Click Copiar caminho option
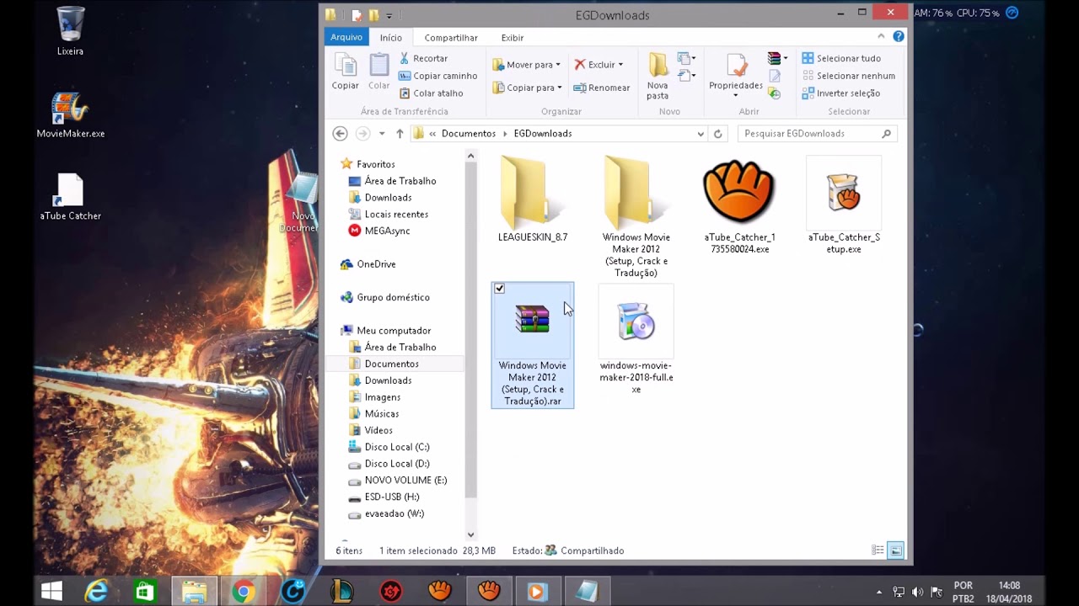The image size is (1079, 606). pyautogui.click(x=438, y=76)
